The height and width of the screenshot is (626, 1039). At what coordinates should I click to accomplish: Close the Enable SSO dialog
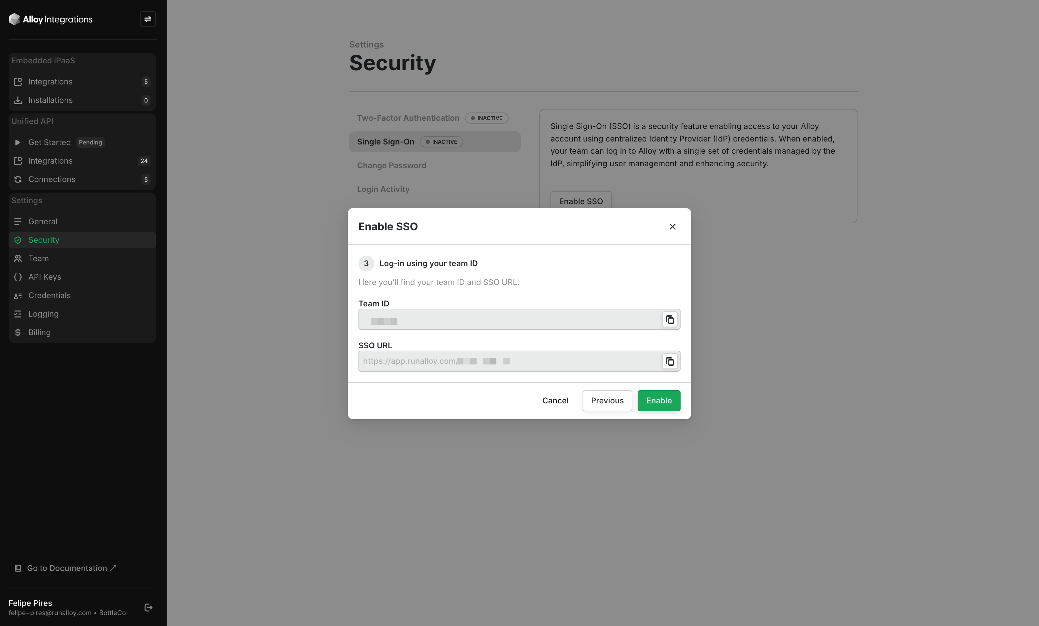(x=672, y=227)
